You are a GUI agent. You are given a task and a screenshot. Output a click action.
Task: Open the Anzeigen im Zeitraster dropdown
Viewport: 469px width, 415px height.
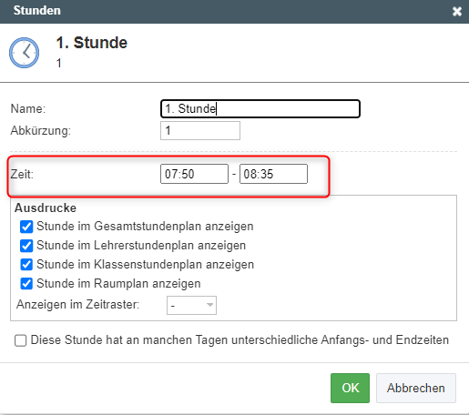[191, 305]
